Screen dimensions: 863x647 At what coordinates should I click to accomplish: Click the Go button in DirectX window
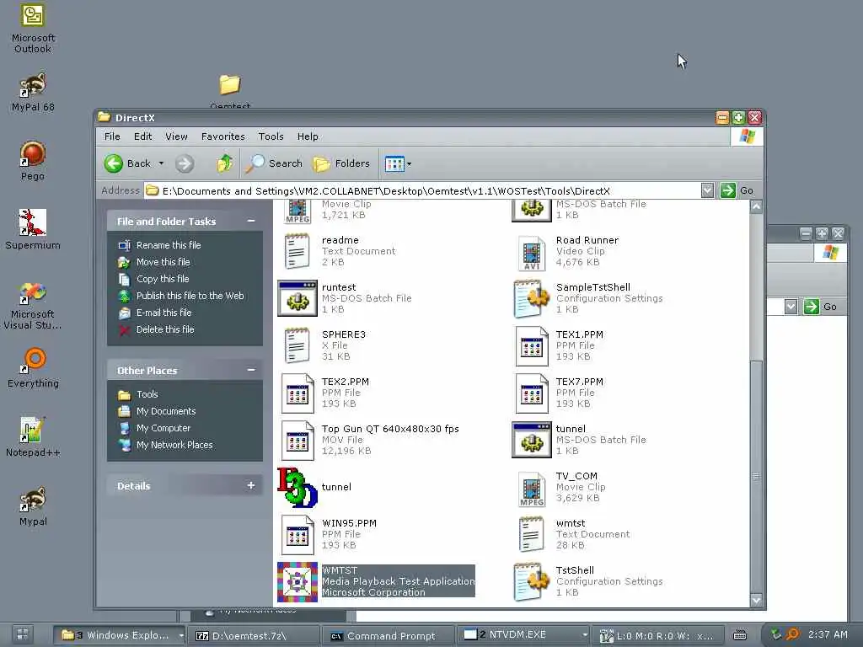pos(737,190)
